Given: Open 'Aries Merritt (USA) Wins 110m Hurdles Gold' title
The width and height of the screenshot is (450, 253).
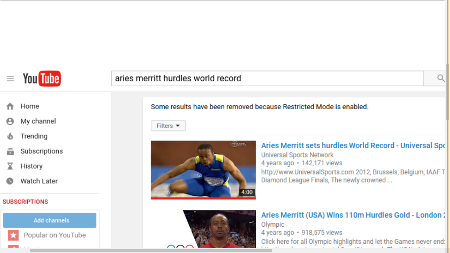Looking at the screenshot, I should 353,215.
